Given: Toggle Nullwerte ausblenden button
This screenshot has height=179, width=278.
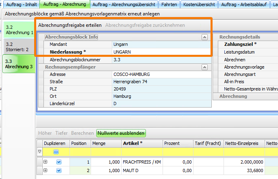Looking at the screenshot, I should (x=121, y=133).
